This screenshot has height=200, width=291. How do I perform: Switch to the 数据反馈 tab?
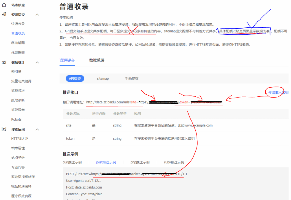(96, 60)
